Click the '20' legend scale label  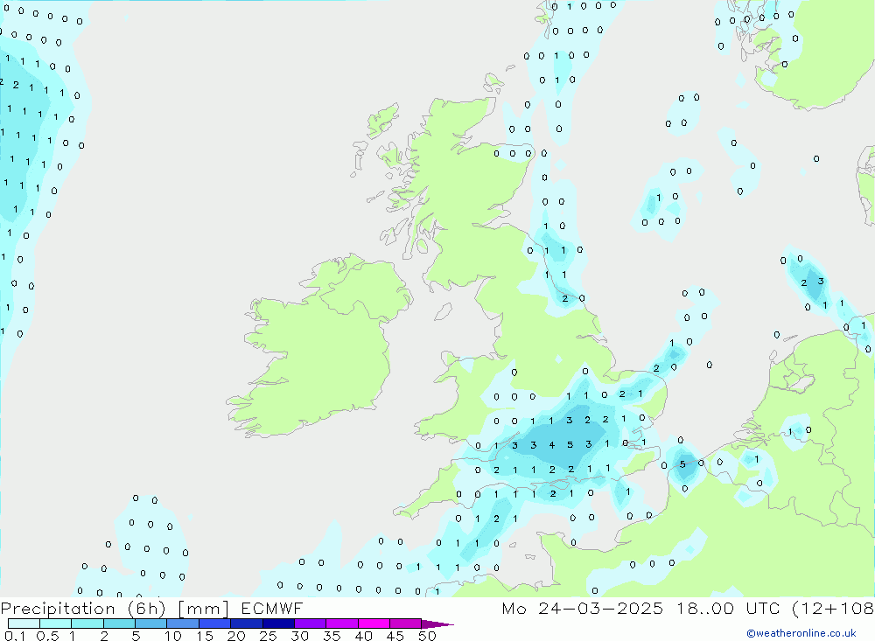(x=236, y=636)
